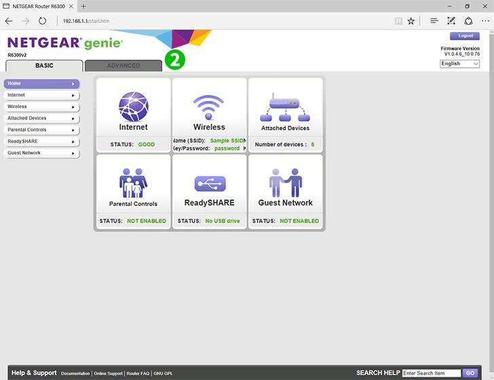Screen dimensions: 494x380
Task: Select Parental Controls in sidebar menu
Action: coord(41,130)
